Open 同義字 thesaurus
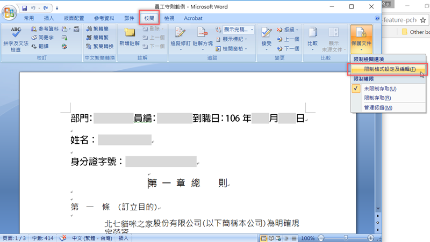This screenshot has height=242, width=430. (42, 38)
